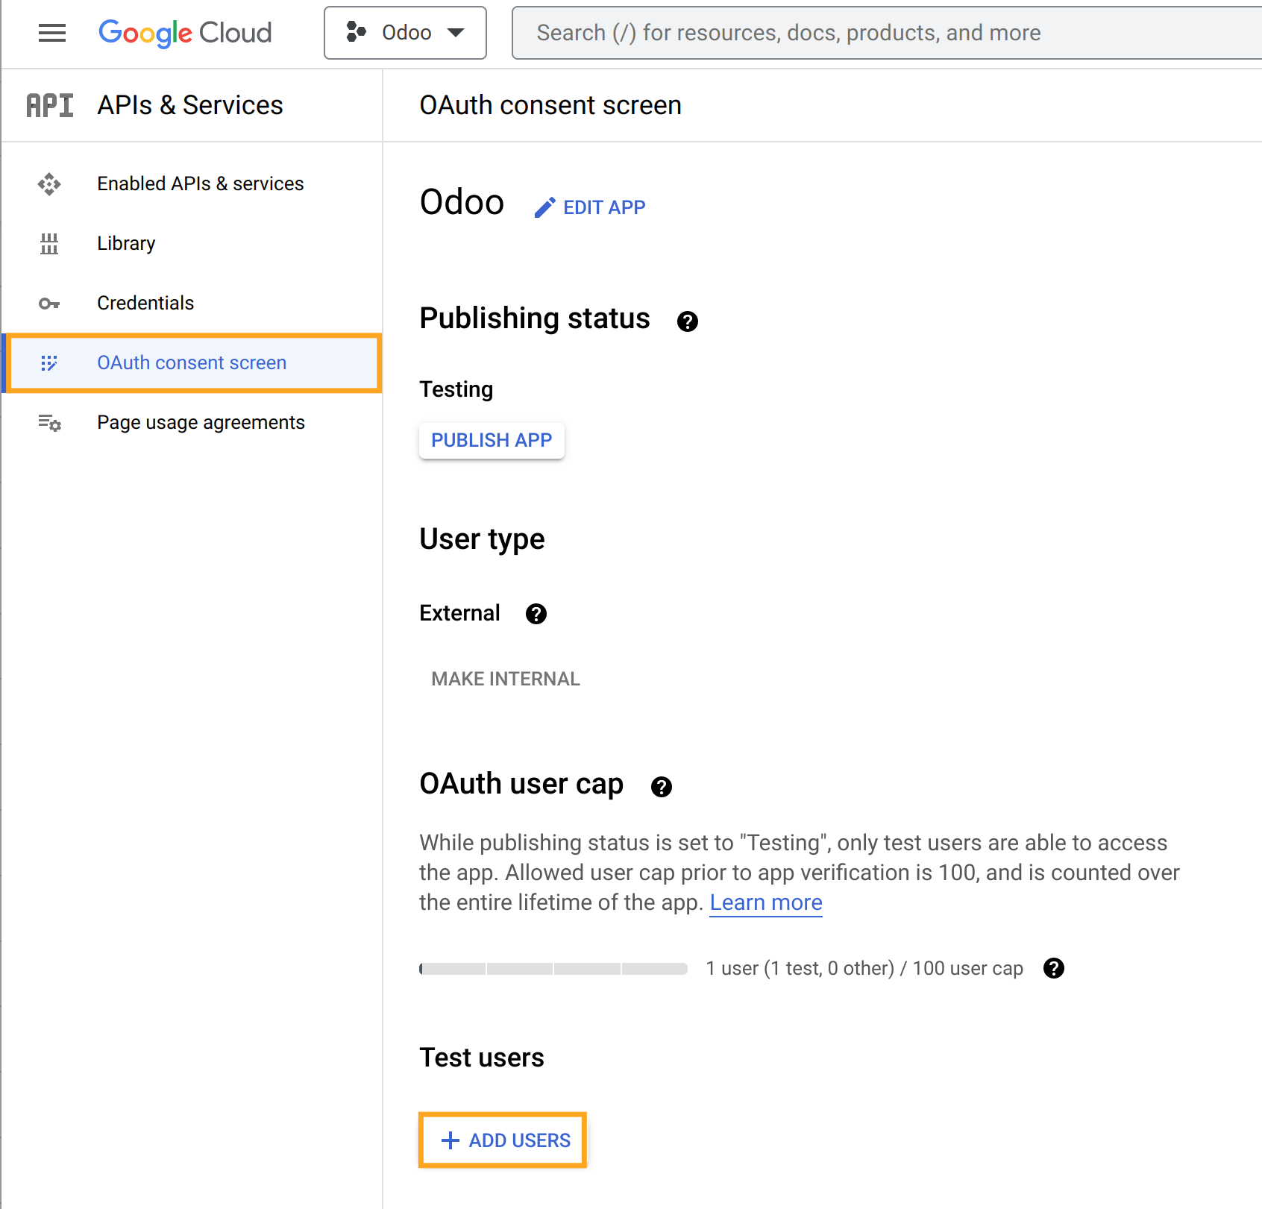1262x1209 pixels.
Task: Click the EDIT APP link
Action: 590,207
